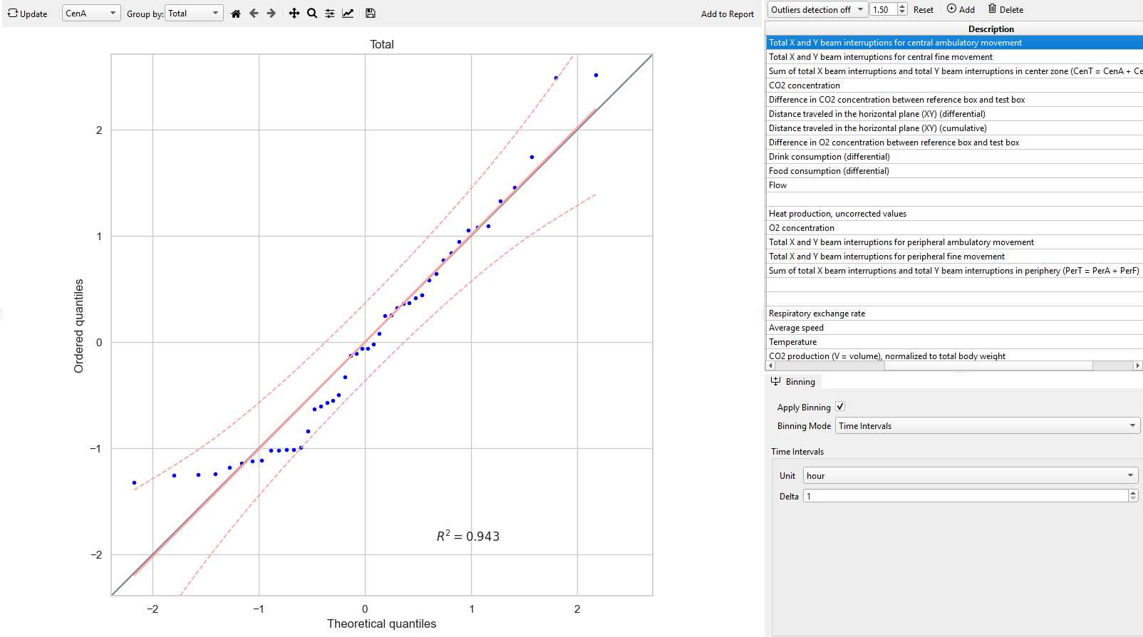Click scrollbar left arrow of table
This screenshot has width=1143, height=637.
pos(770,366)
